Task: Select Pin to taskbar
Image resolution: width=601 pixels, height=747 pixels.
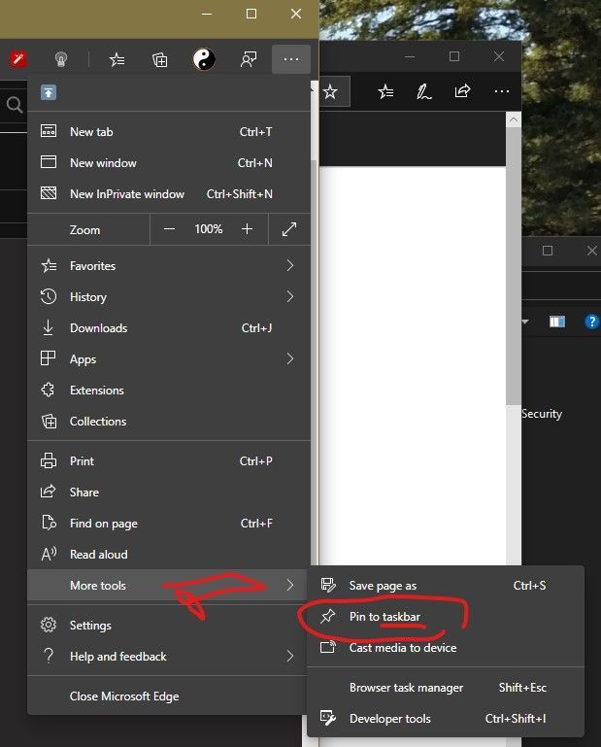Action: click(446, 617)
